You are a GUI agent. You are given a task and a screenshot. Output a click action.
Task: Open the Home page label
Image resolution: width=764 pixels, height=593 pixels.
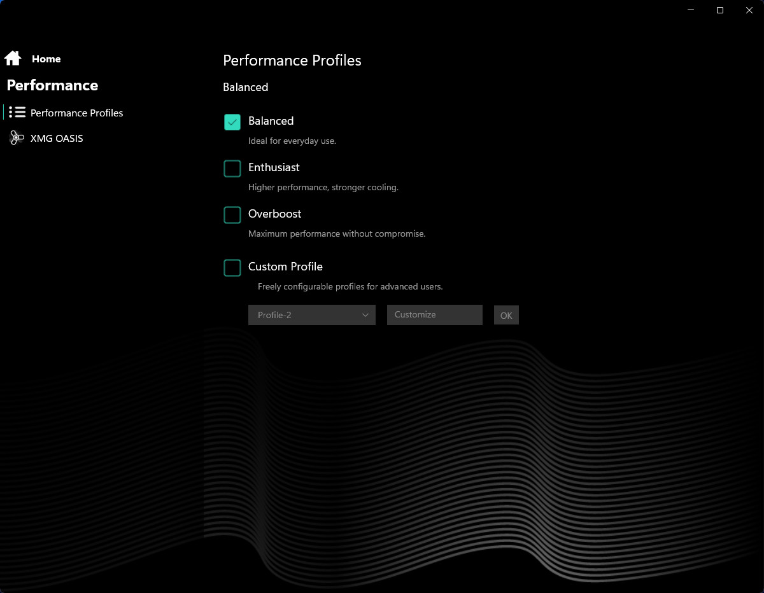pos(46,59)
